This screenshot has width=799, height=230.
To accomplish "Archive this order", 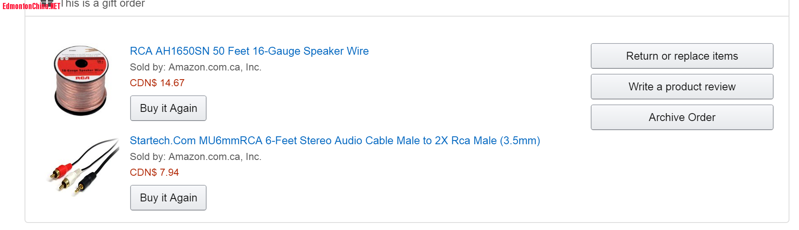I will tap(682, 117).
